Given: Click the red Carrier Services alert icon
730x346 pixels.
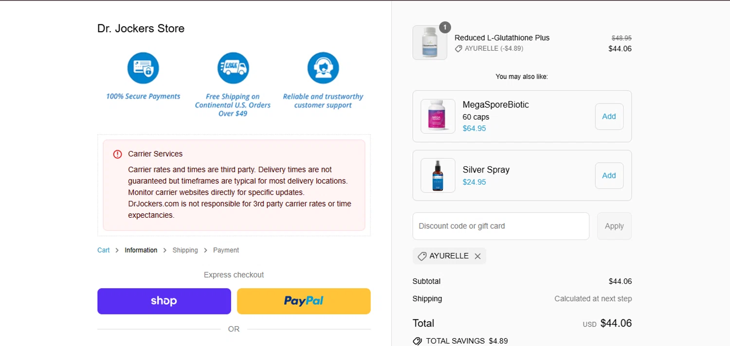Looking at the screenshot, I should (117, 154).
